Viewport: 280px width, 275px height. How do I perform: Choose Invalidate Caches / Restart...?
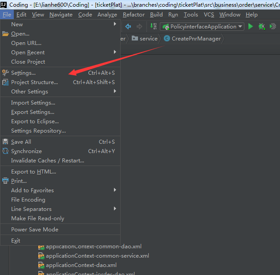click(60, 161)
